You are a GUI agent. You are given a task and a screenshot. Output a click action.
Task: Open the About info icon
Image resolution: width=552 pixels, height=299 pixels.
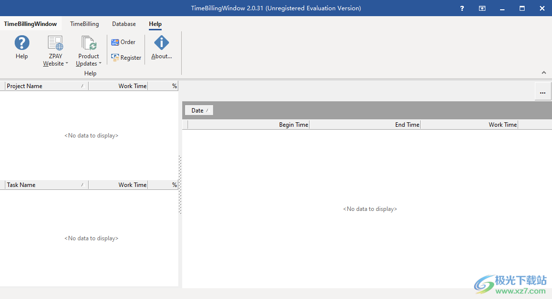pyautogui.click(x=162, y=43)
